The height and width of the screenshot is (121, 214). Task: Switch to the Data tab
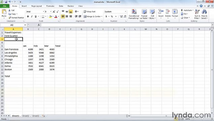[x=61, y=6]
